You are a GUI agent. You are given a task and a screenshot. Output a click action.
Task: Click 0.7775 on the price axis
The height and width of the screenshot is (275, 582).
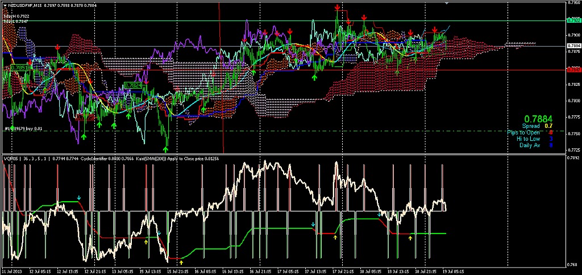573,117
